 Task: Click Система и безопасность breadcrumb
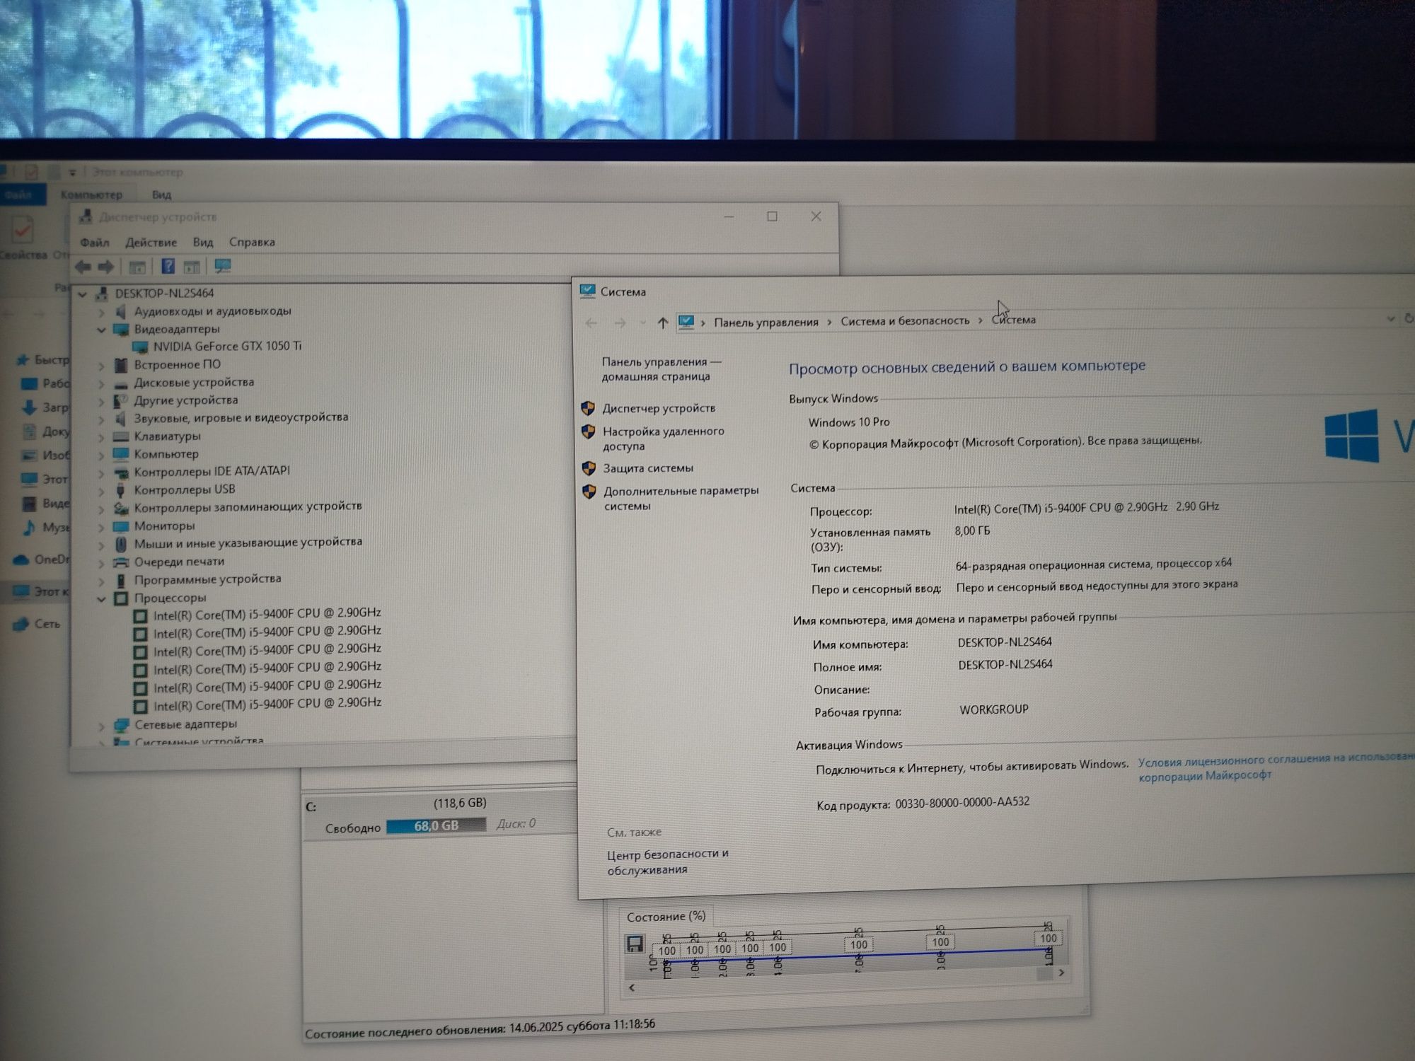(905, 321)
